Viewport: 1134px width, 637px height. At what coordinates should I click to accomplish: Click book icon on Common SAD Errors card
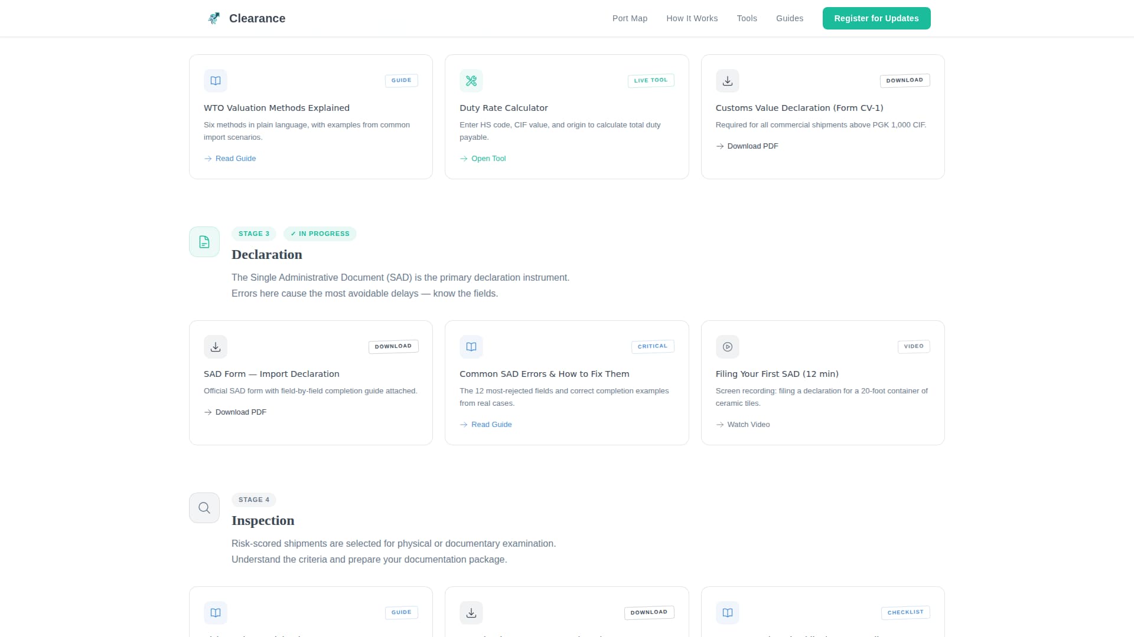tap(471, 347)
